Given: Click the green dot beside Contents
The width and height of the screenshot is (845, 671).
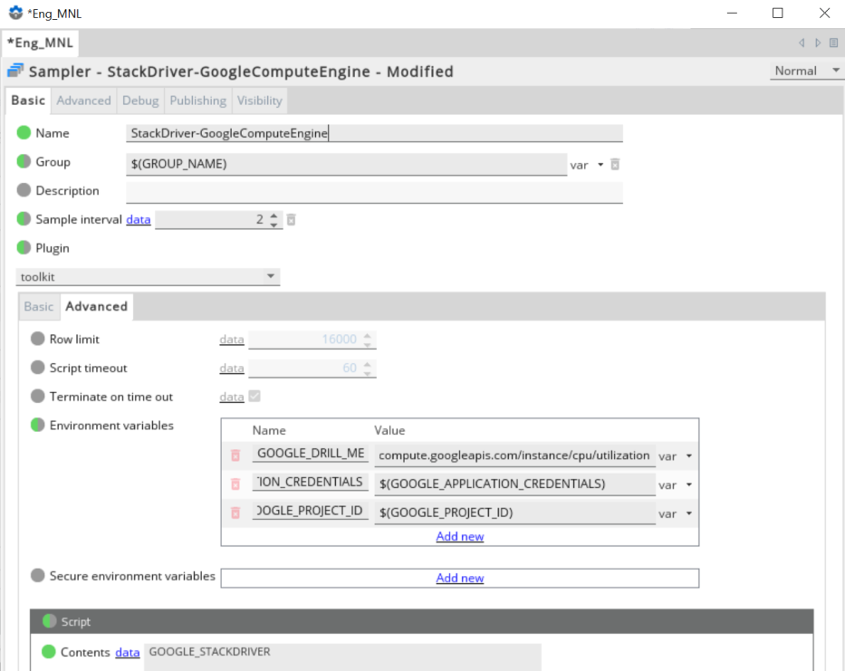Looking at the screenshot, I should click(x=49, y=652).
